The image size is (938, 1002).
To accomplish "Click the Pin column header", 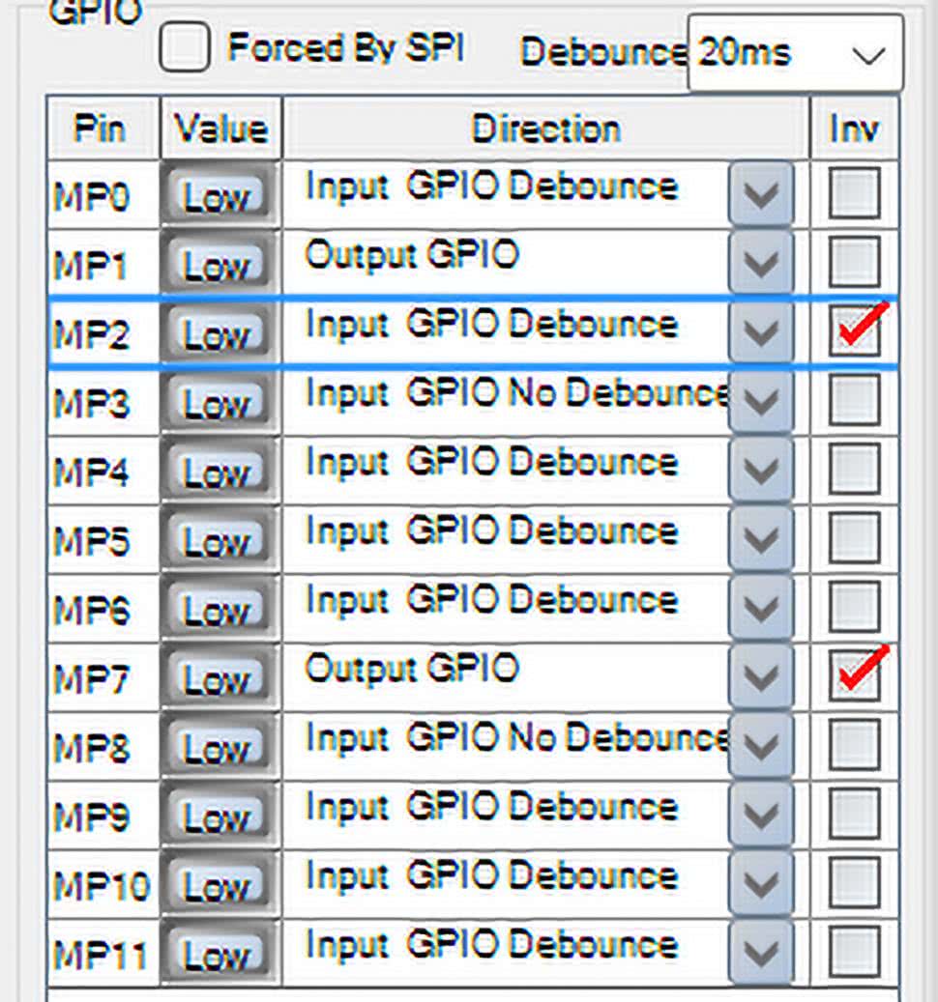I will tap(101, 129).
